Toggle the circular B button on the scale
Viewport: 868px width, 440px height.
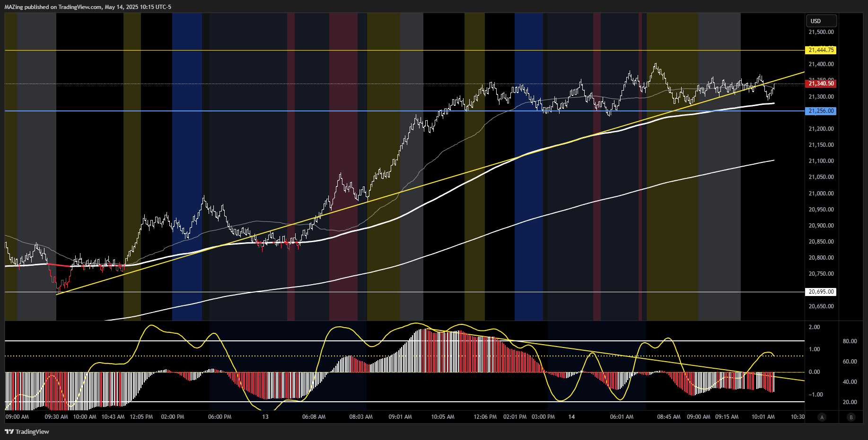[x=851, y=417]
